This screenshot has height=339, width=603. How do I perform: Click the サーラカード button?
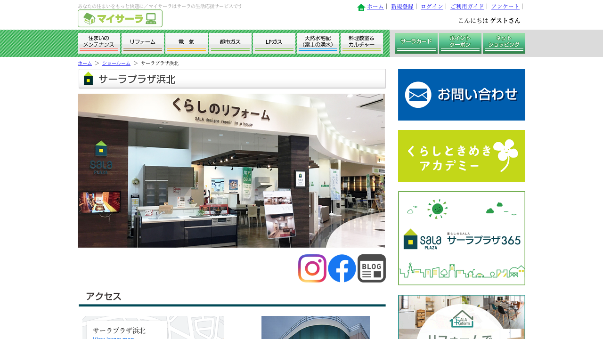(416, 43)
